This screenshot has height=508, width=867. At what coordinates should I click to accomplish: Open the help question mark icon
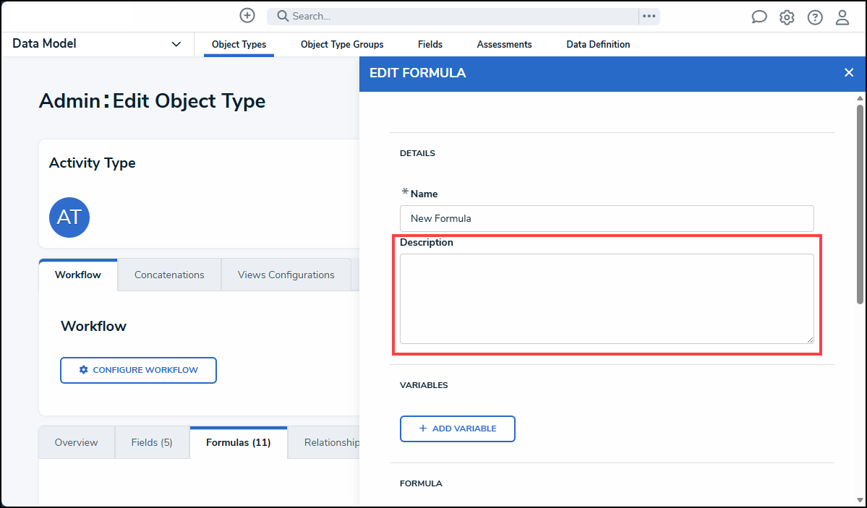[815, 17]
